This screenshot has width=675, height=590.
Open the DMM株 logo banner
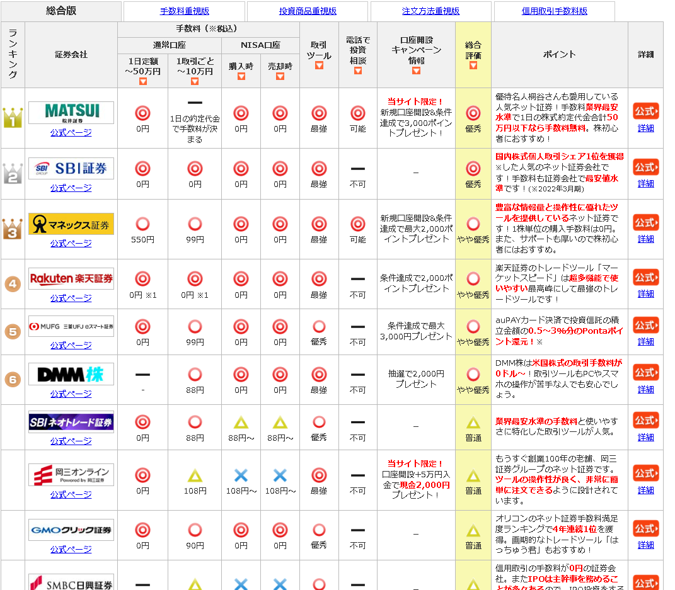click(x=71, y=374)
